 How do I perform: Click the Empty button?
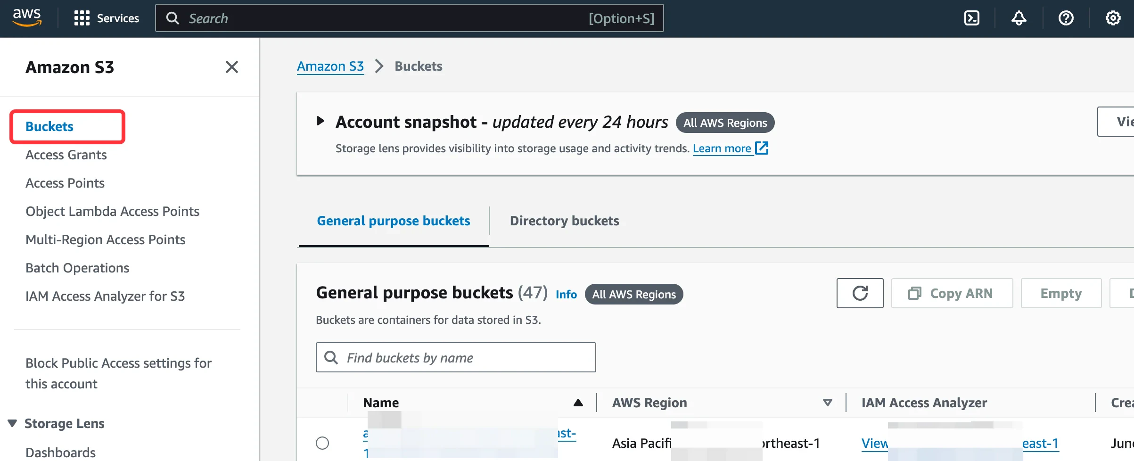pos(1061,293)
